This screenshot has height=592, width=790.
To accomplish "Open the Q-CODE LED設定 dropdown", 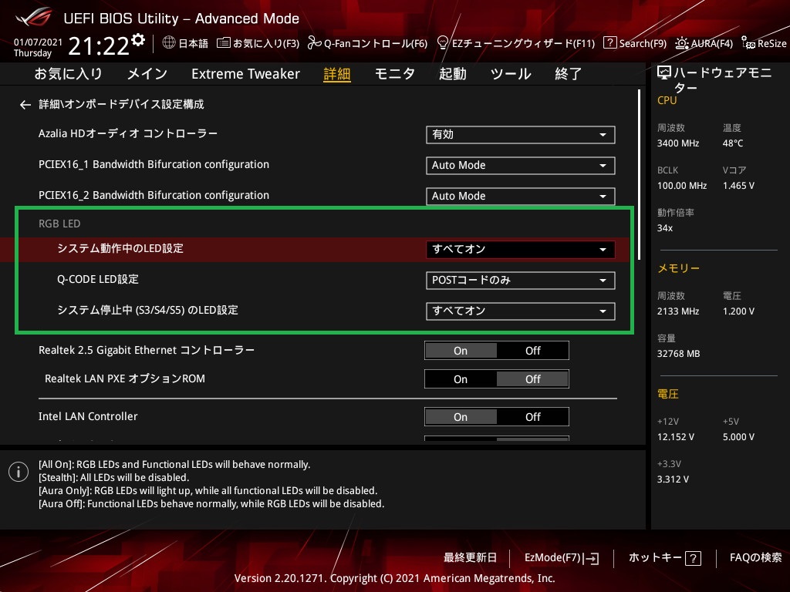I will click(x=521, y=281).
